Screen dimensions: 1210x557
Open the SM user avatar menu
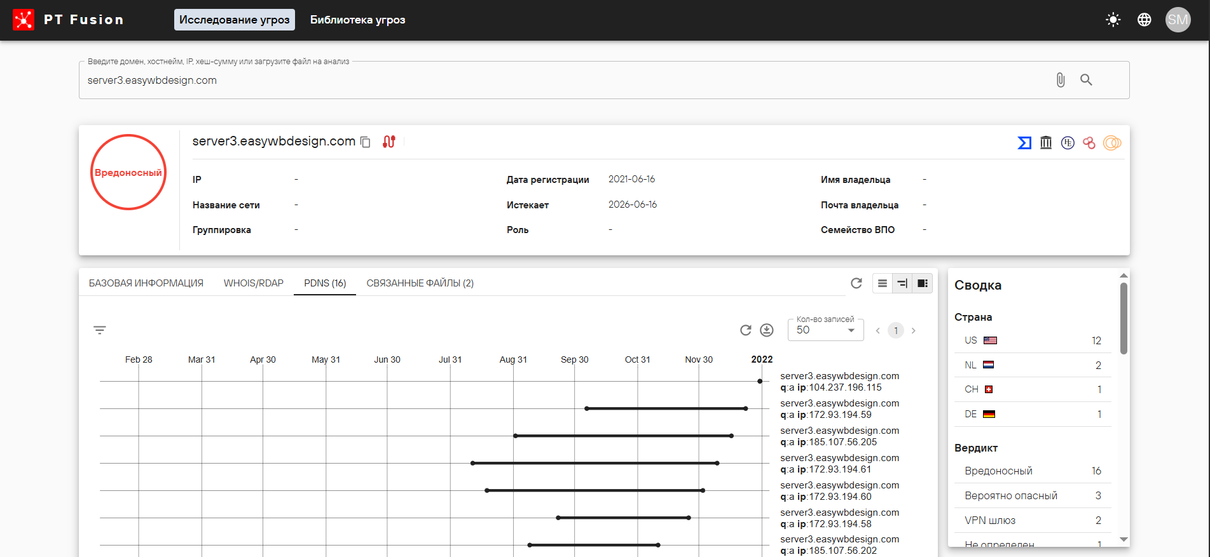[x=1178, y=20]
